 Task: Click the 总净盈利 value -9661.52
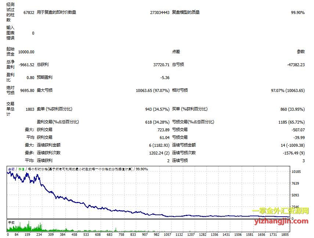[x=26, y=65]
